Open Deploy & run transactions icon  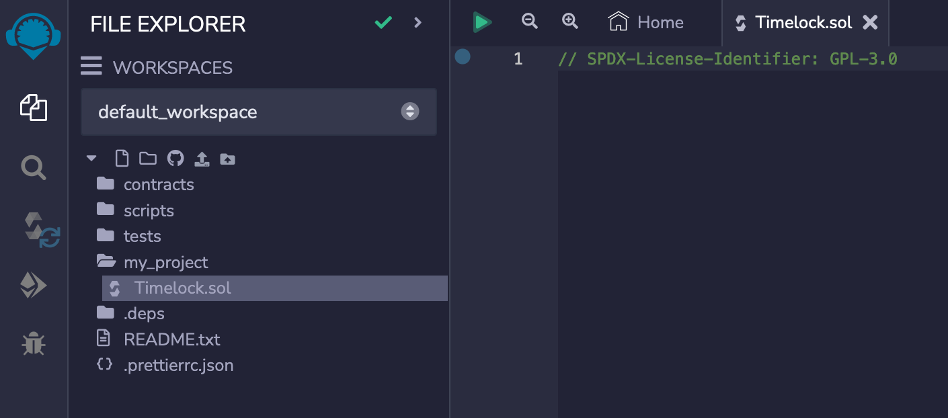[x=34, y=286]
